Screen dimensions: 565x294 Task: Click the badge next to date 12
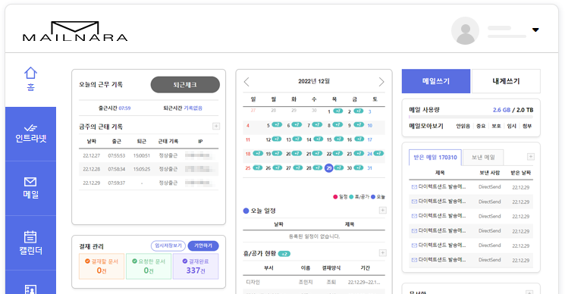pyautogui.click(x=277, y=139)
